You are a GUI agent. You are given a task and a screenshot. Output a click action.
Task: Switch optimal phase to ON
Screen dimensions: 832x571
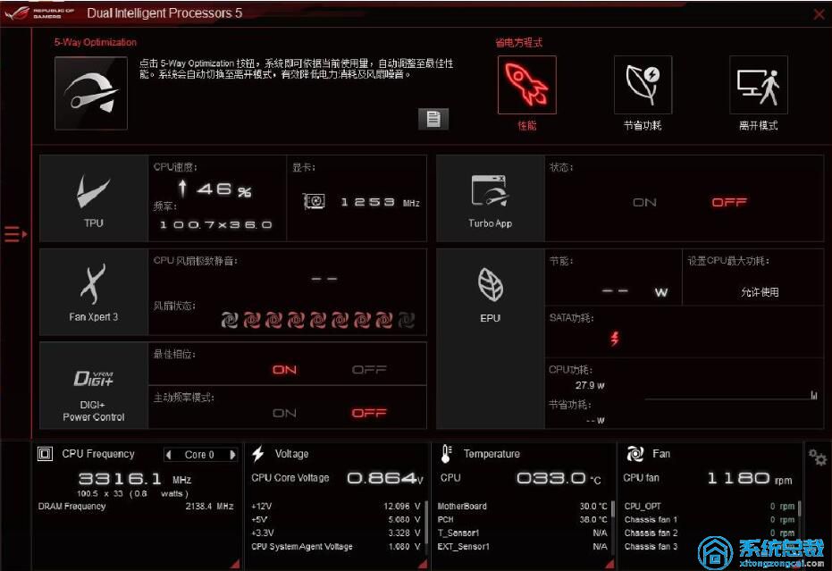[284, 369]
